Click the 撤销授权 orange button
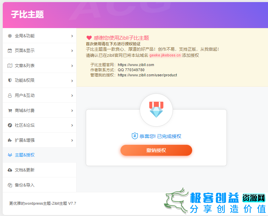268x216 pixels. coord(156,150)
